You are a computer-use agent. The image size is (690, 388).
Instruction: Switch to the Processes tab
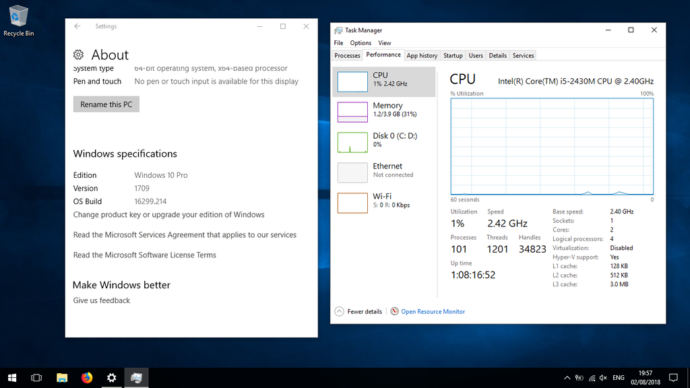click(x=347, y=55)
